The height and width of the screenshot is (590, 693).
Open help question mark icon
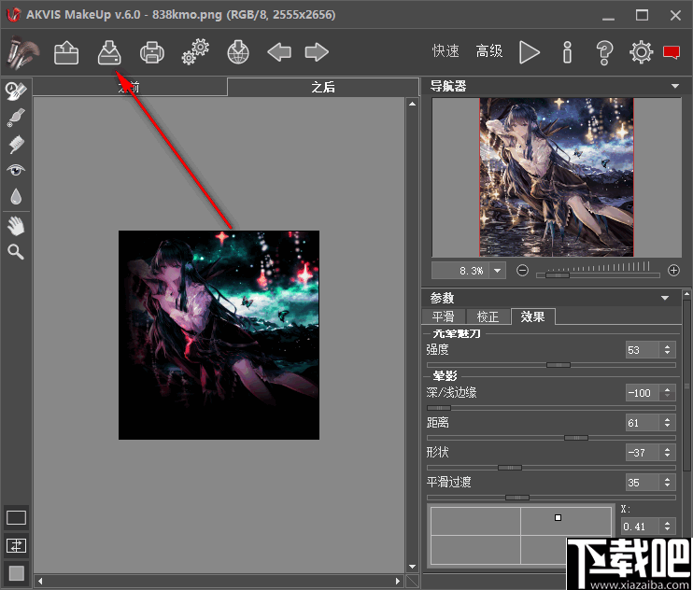point(604,52)
